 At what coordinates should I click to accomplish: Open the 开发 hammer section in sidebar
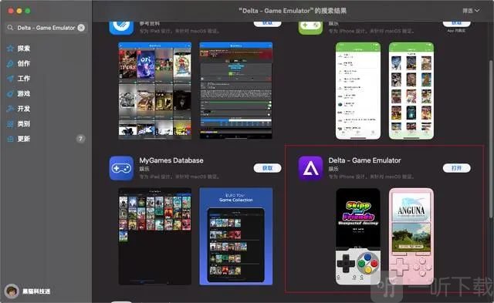19,109
